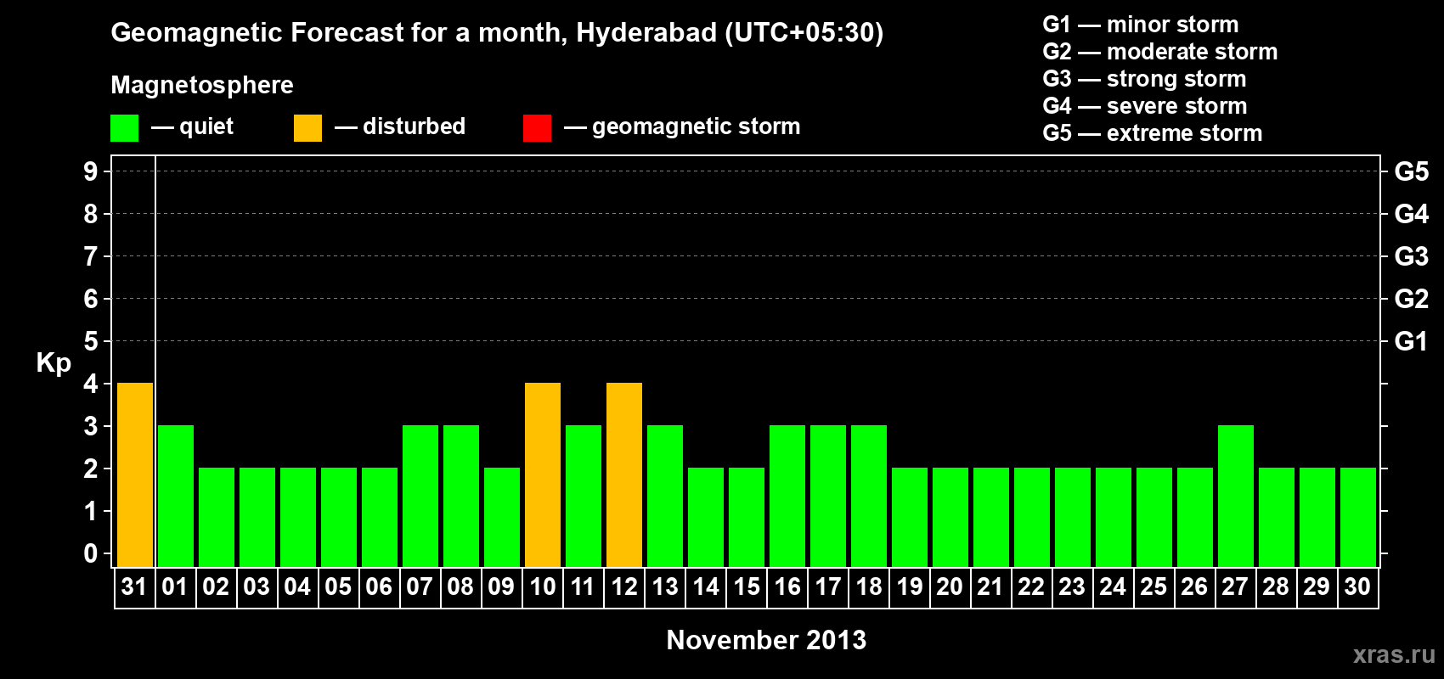Click the 'G4 — severe storm' legend text

tap(1145, 106)
